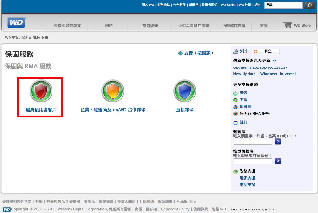The height and width of the screenshot is (213, 318).
Task: Open the 下載 sidebar link
Action: (x=244, y=100)
